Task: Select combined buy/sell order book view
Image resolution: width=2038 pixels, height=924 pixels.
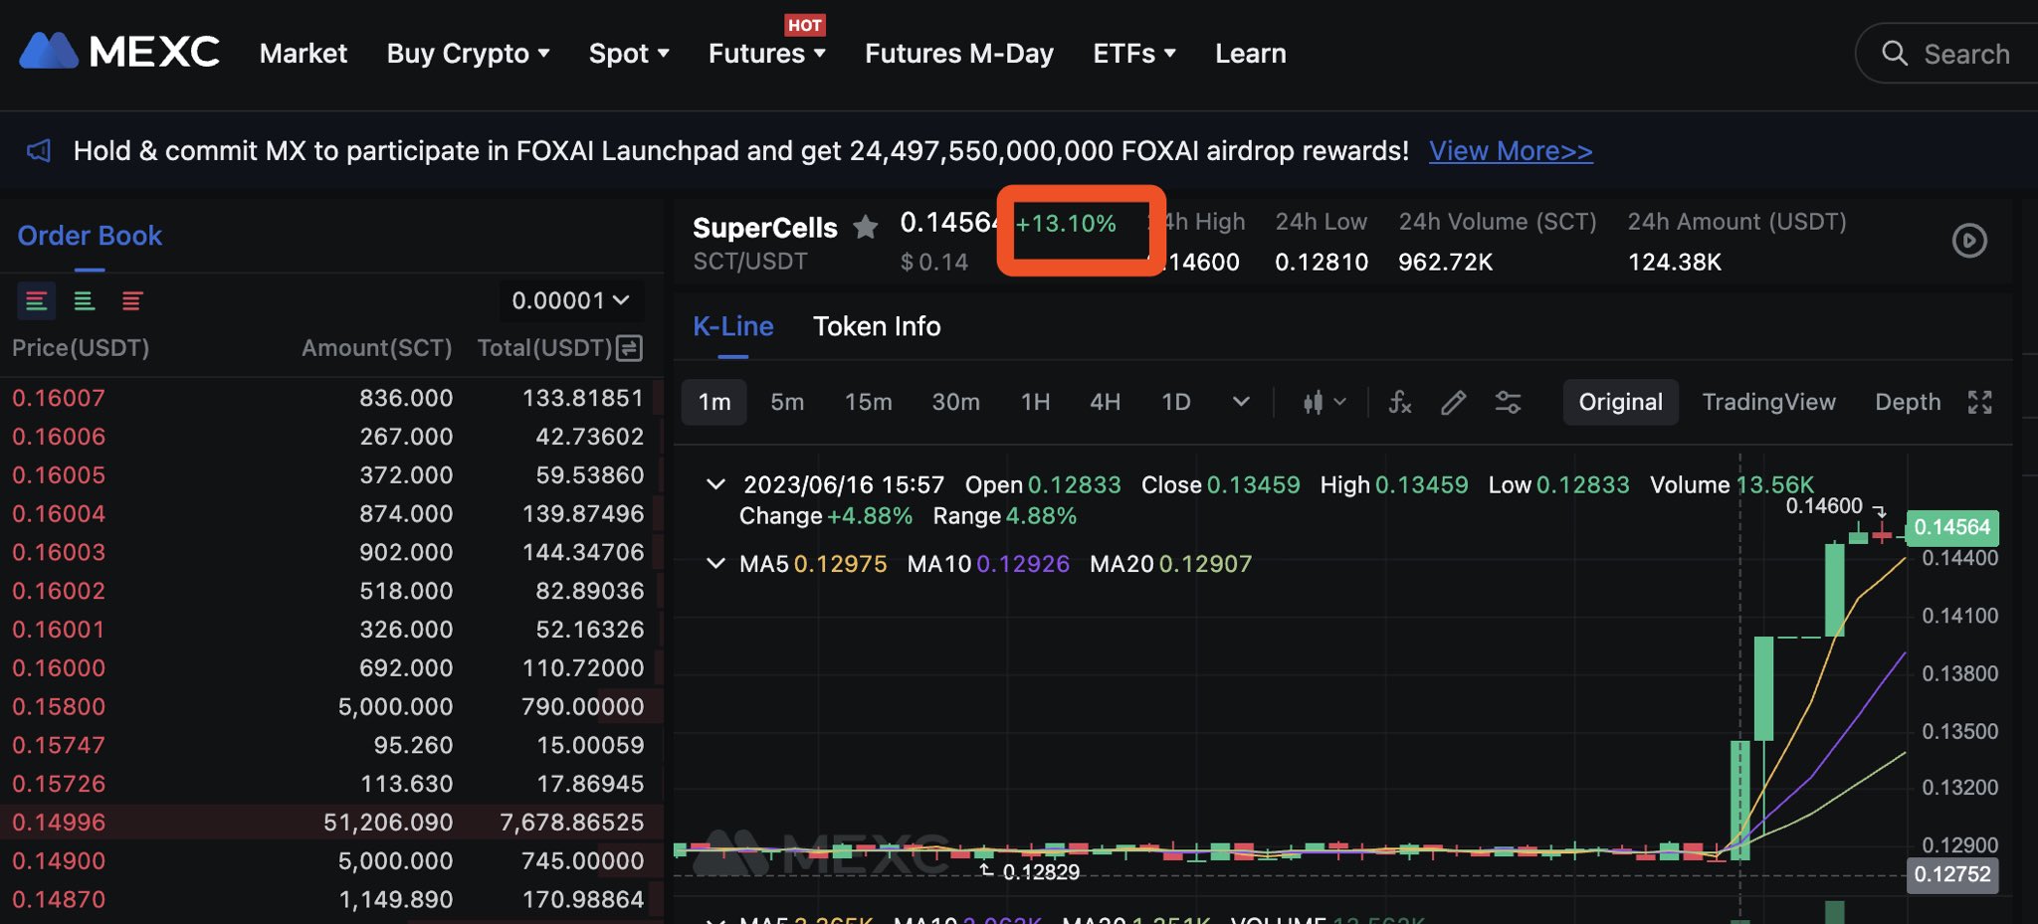Action: (x=37, y=300)
